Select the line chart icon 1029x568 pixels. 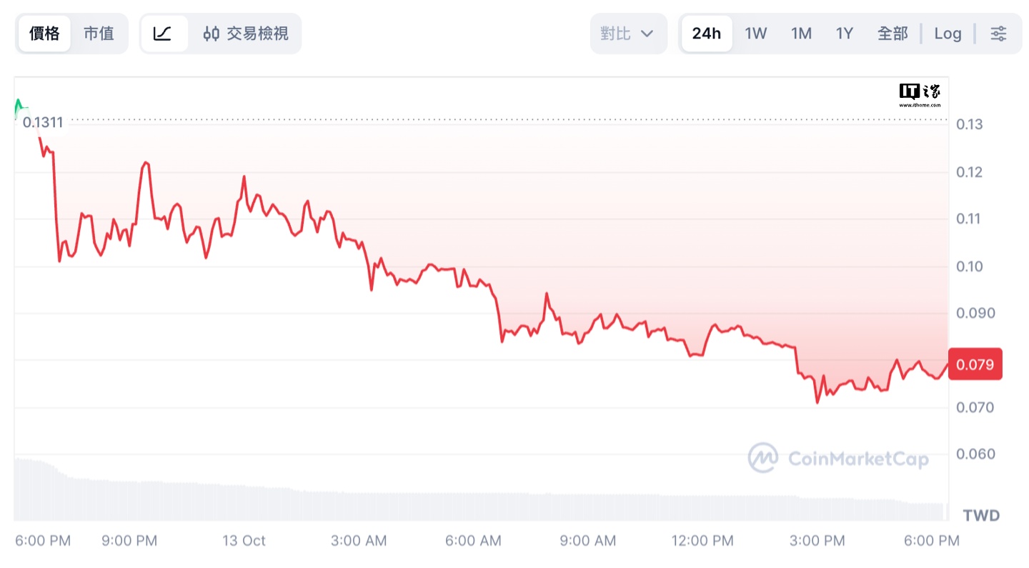tap(164, 34)
